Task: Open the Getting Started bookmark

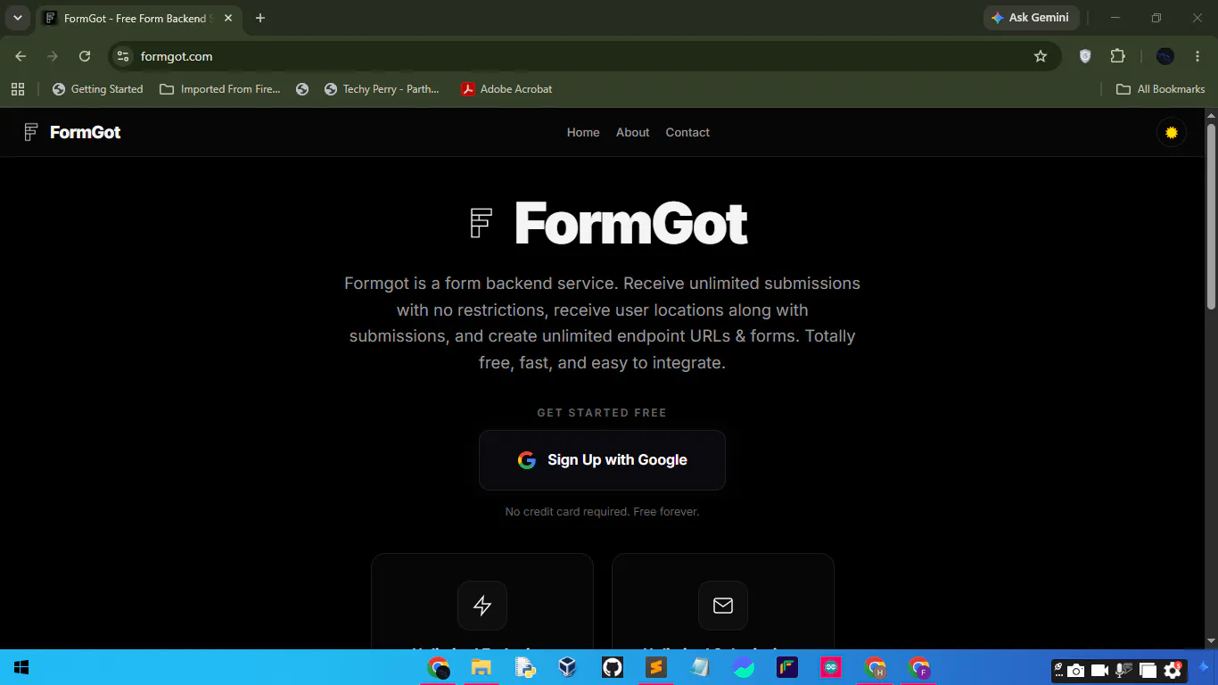Action: coord(98,89)
